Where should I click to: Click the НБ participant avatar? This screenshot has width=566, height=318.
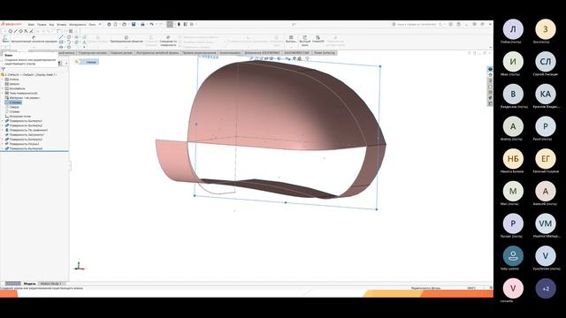pos(513,159)
